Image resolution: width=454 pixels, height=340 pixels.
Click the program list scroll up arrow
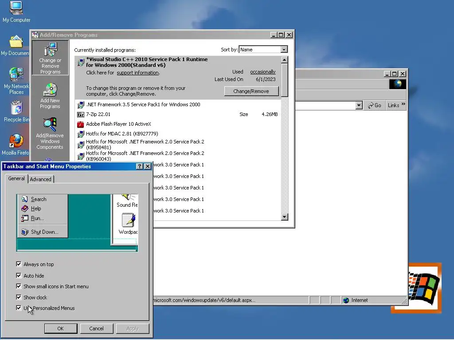pos(285,60)
